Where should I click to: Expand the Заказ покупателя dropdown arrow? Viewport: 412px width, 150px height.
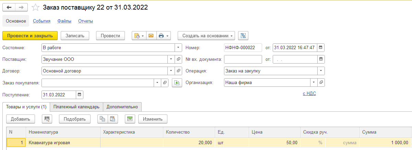pos(157,83)
